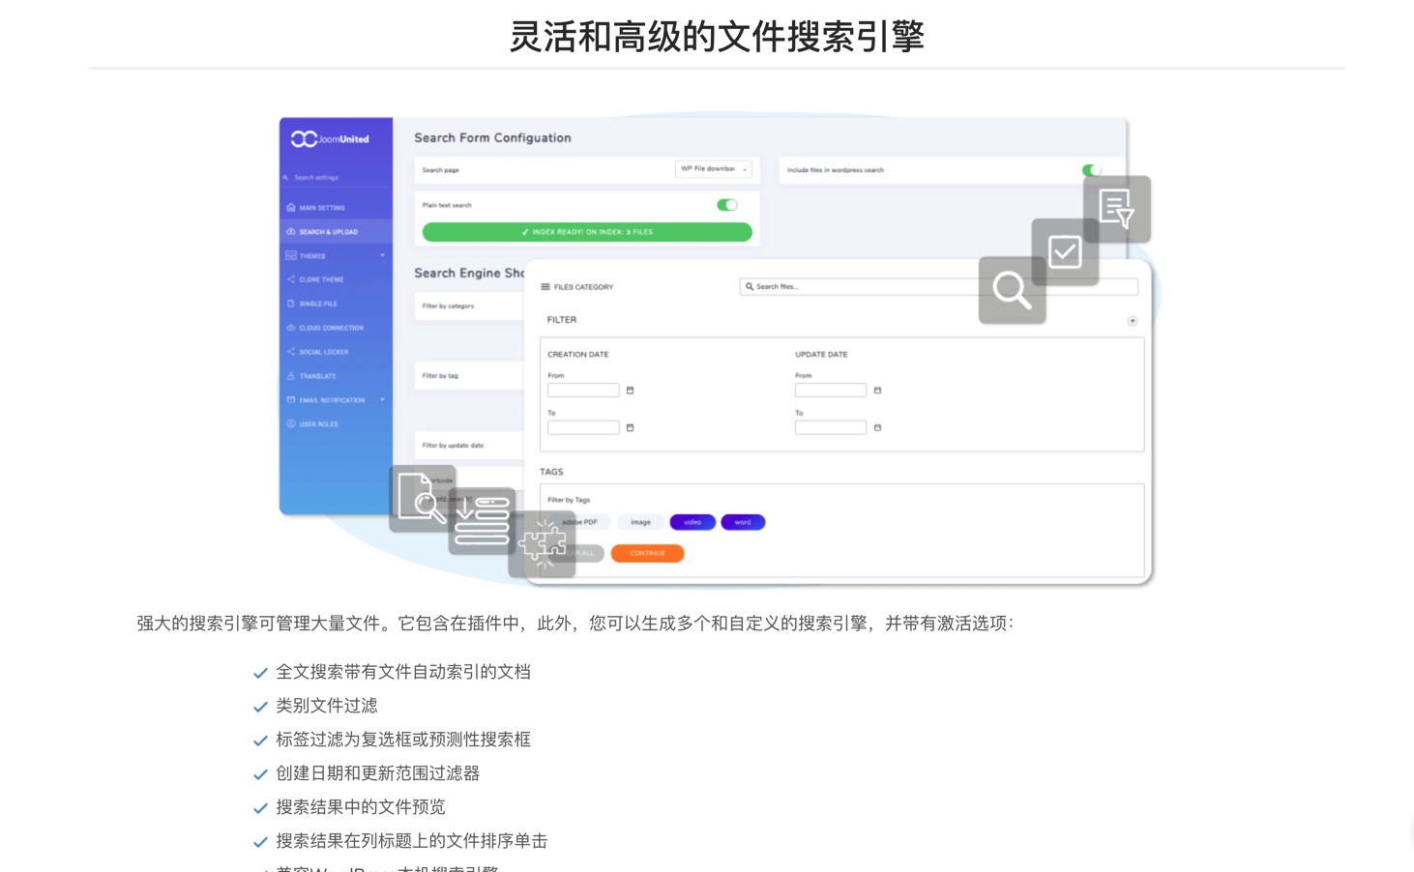Toggle the Plain text search switch

pos(726,205)
